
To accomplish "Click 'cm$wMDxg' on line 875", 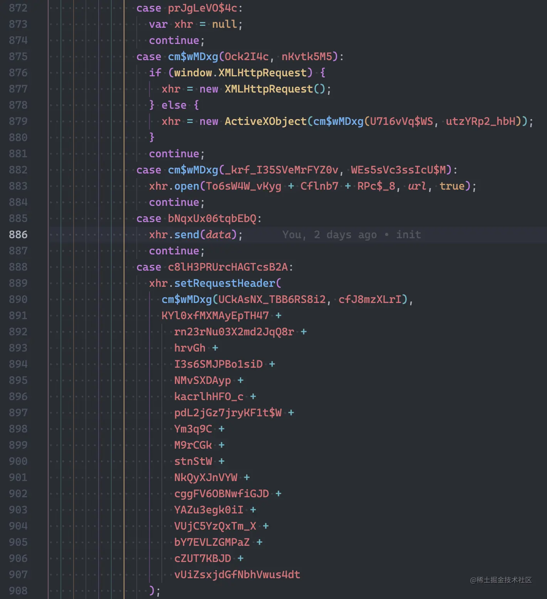I will tap(193, 57).
